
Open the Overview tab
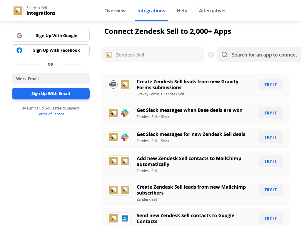(115, 11)
